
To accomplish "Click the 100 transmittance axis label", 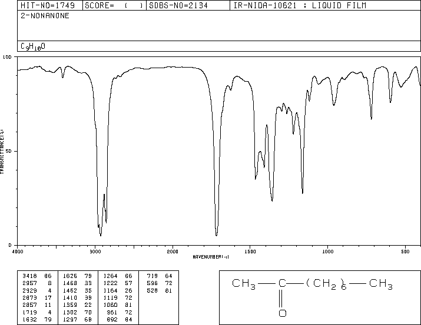I will tap(7, 57).
